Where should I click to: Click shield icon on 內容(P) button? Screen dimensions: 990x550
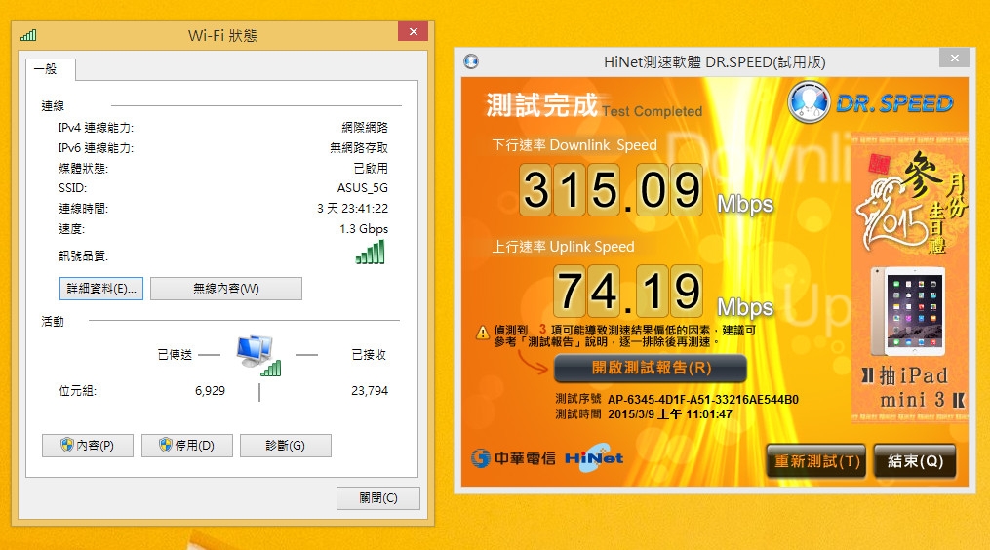[x=67, y=446]
